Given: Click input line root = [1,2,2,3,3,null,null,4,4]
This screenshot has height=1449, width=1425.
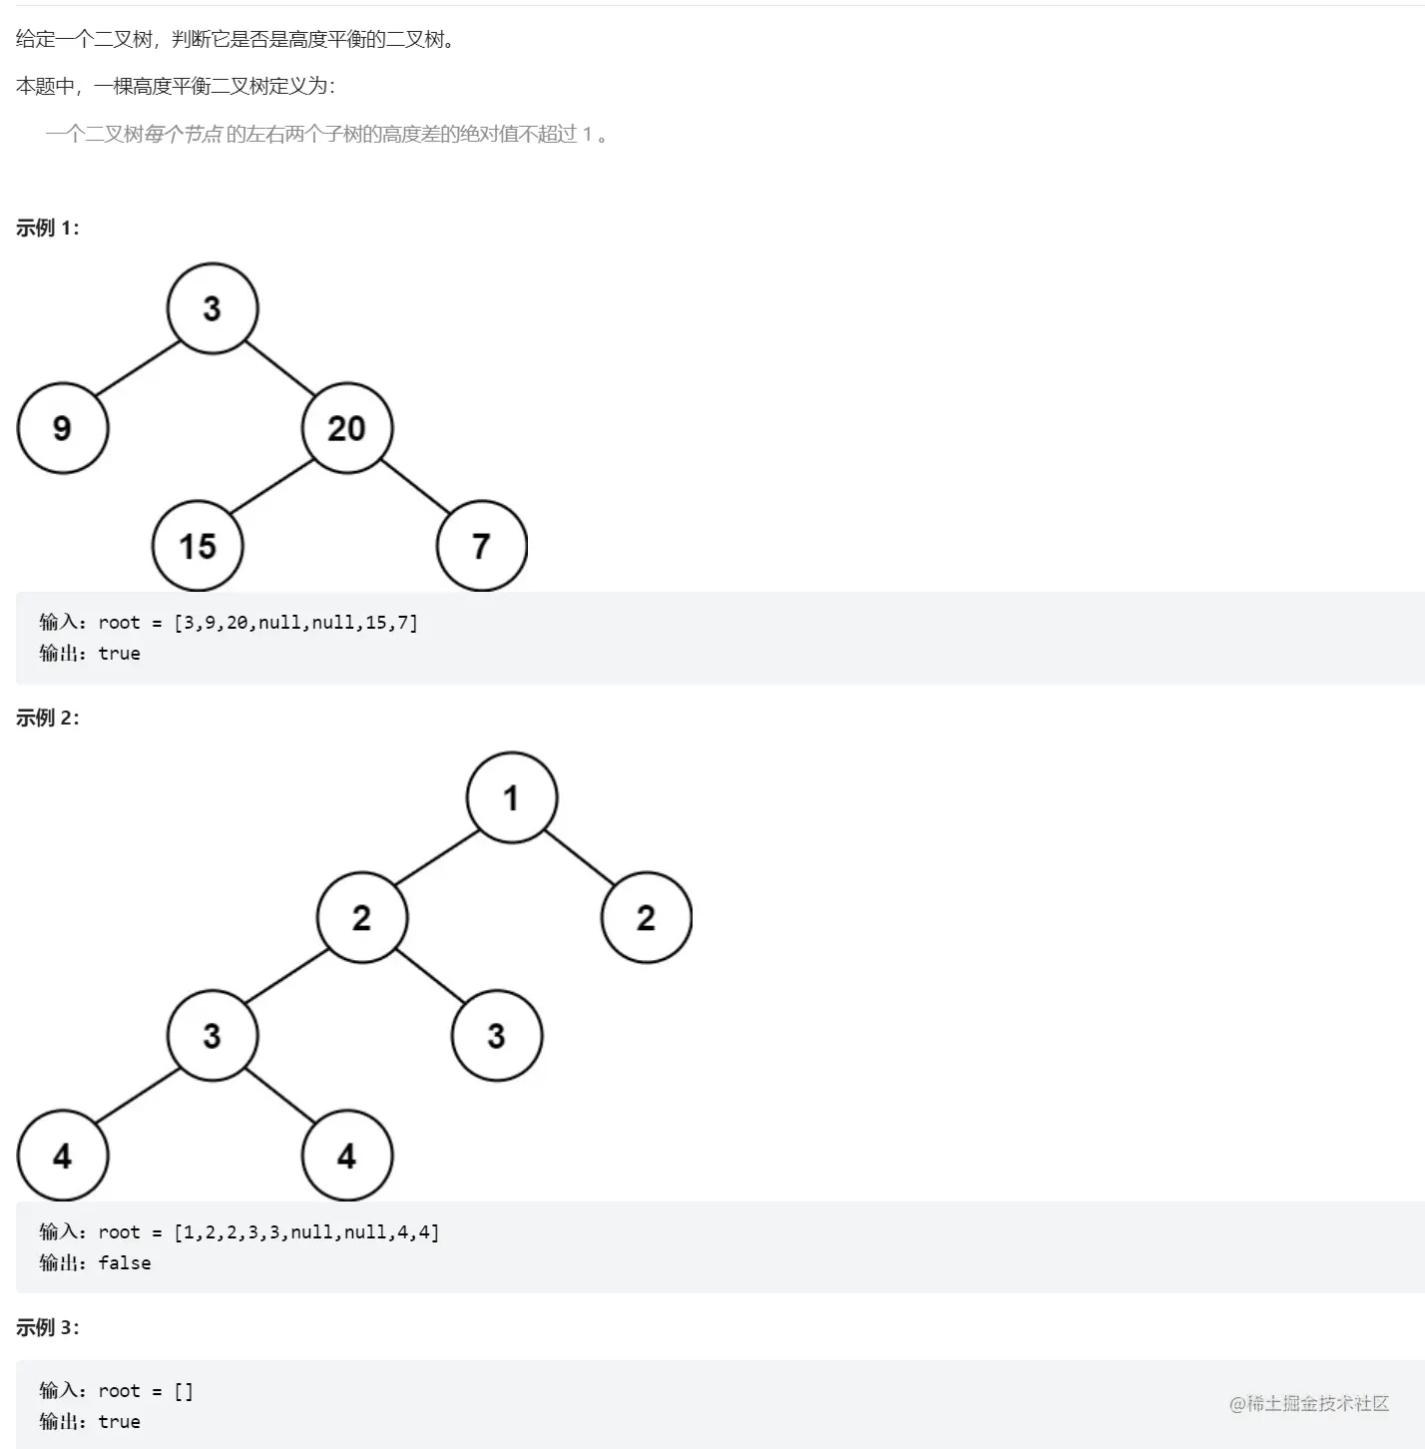Looking at the screenshot, I should (x=239, y=1231).
